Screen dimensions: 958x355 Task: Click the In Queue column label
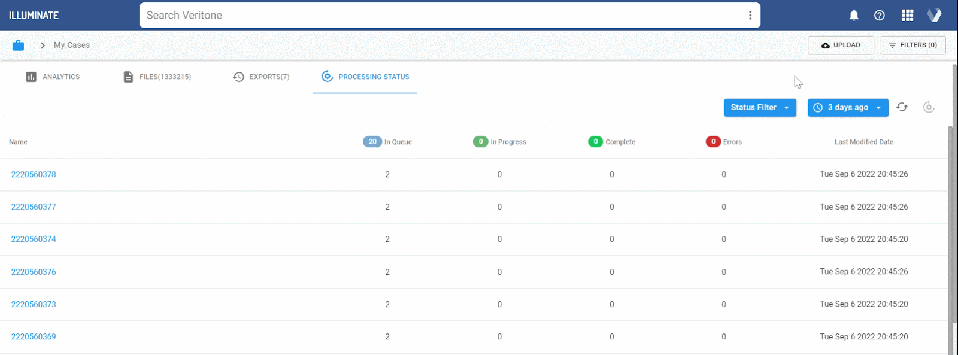[398, 142]
